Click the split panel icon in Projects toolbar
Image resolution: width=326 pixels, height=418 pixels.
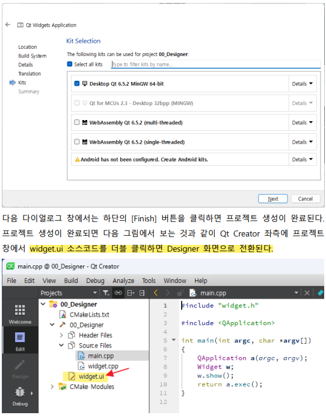point(131,293)
